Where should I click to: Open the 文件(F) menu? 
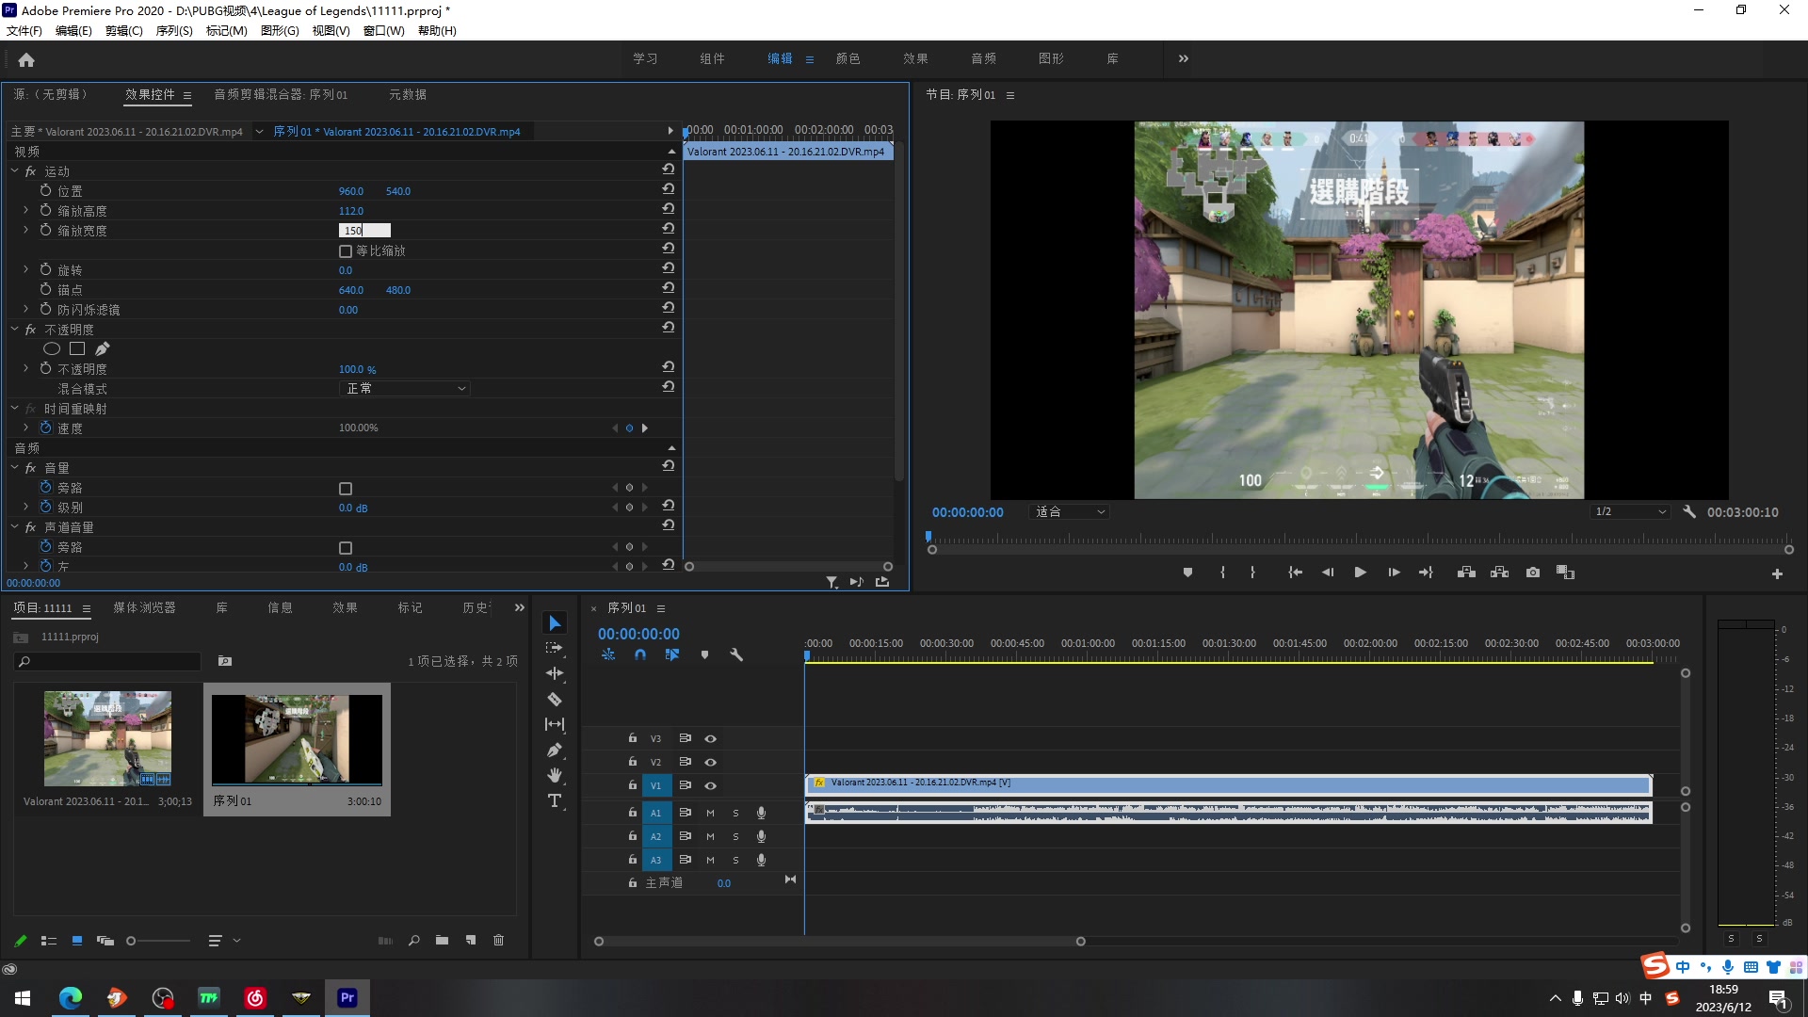click(24, 31)
